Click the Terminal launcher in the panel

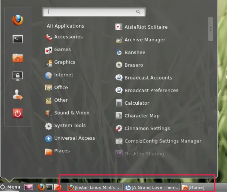coord(49,187)
